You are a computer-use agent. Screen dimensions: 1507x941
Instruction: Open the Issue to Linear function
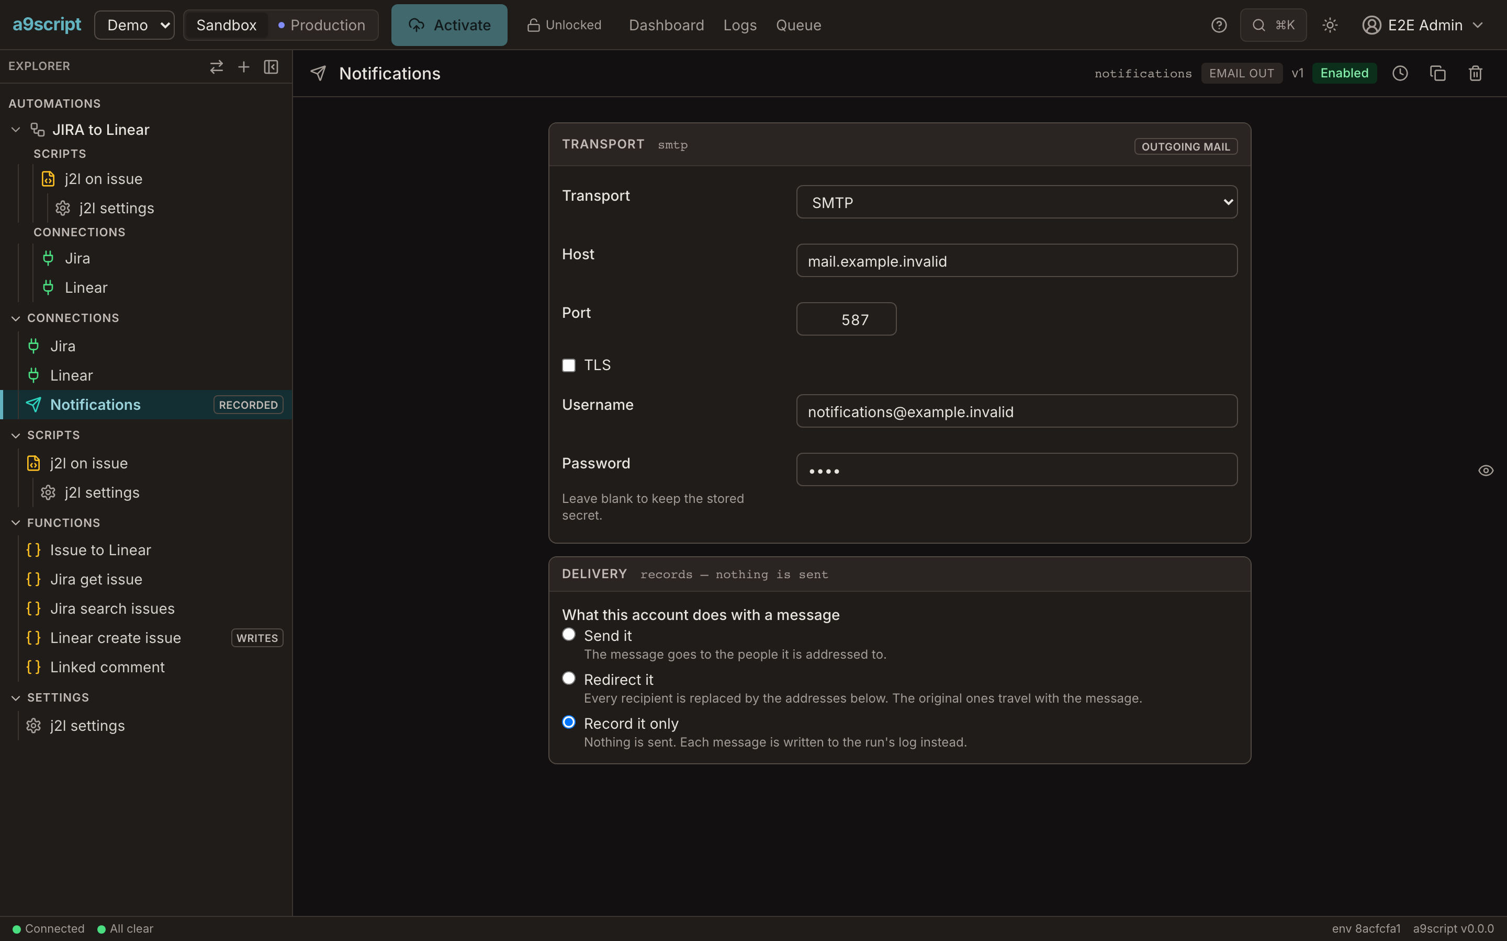point(100,550)
